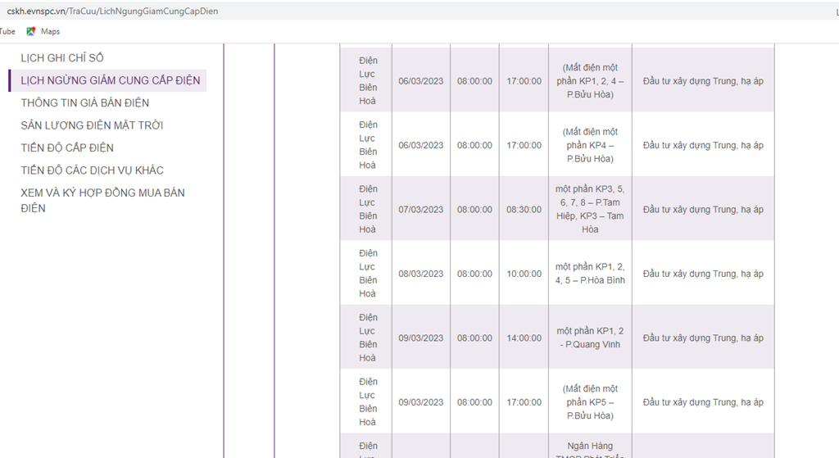The width and height of the screenshot is (839, 458).
Task: Select the 07/03/2023 date cell
Action: pos(421,209)
